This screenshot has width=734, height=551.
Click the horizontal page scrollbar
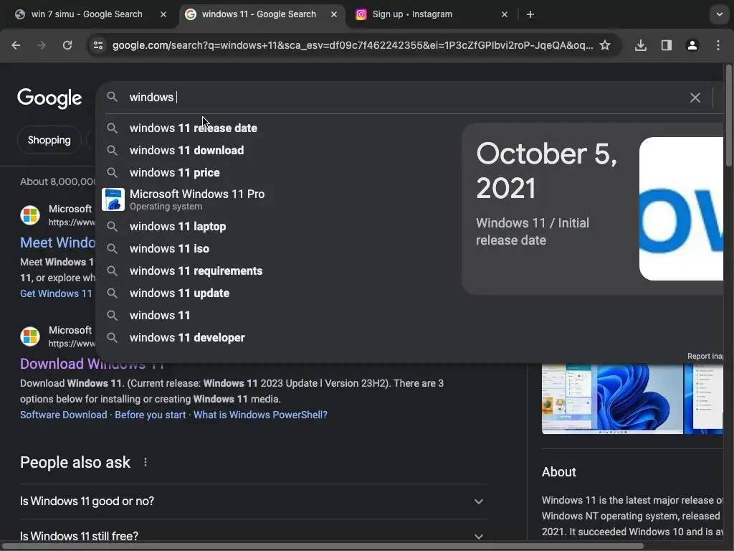[323, 546]
